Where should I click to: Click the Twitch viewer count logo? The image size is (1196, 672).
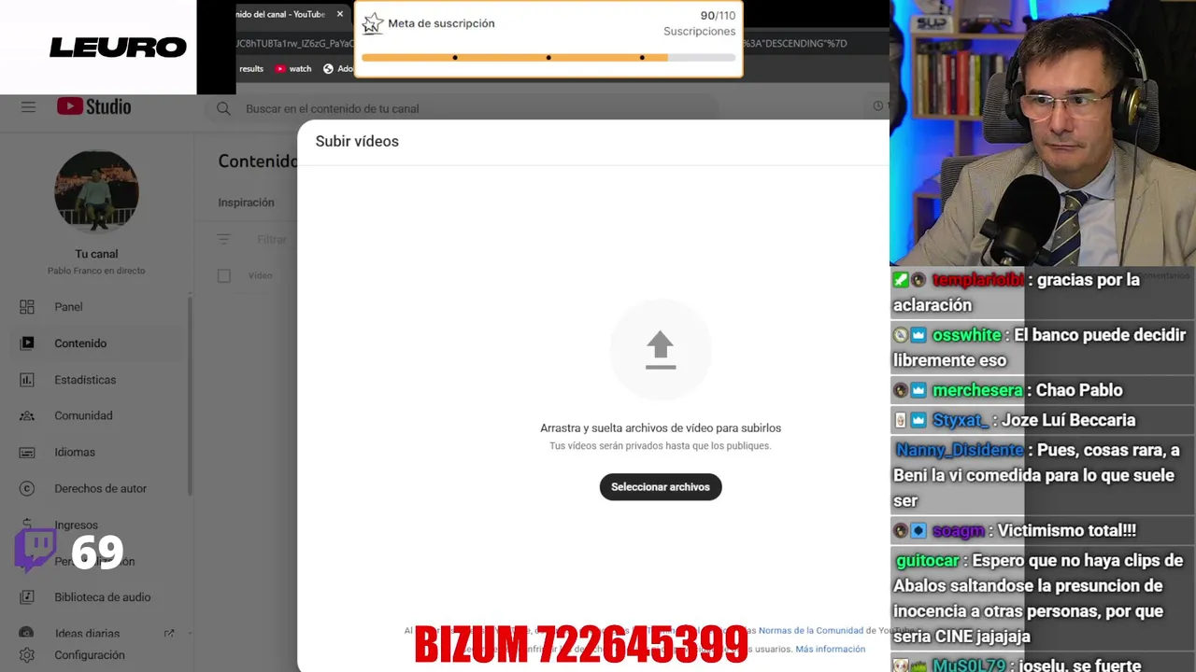[36, 551]
